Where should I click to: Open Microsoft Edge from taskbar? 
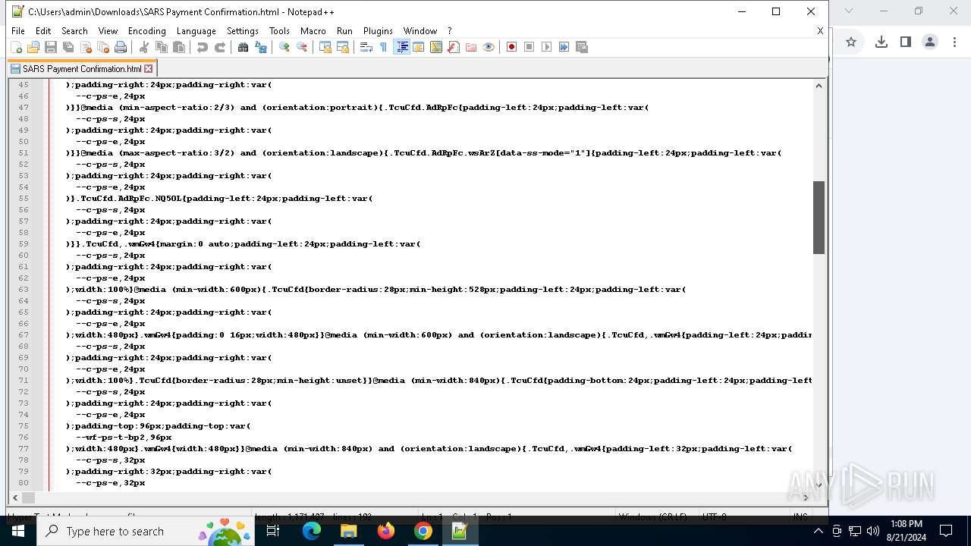click(x=312, y=531)
